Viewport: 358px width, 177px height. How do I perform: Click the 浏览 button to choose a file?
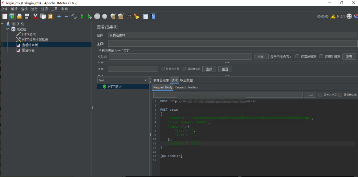click(x=261, y=56)
